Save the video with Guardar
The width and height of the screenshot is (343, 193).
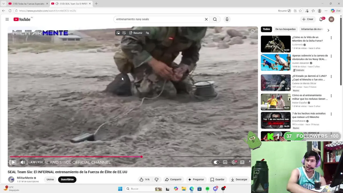click(217, 180)
